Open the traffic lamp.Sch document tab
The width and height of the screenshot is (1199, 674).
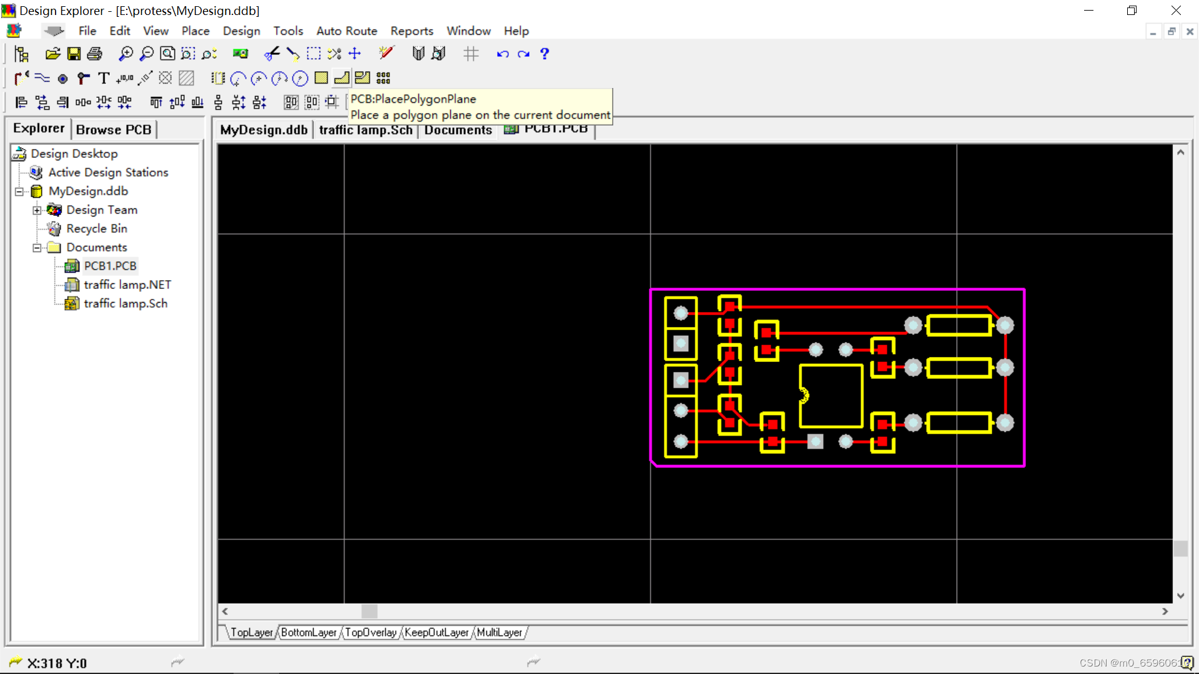365,130
